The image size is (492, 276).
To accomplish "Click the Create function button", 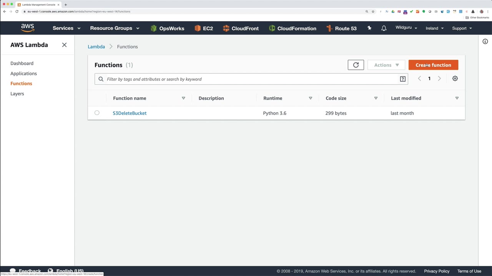I will (x=433, y=65).
